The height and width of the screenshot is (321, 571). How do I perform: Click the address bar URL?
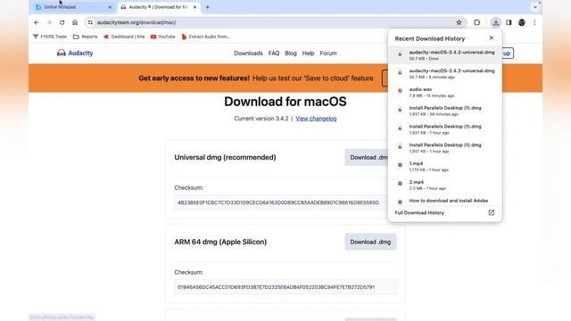click(137, 22)
